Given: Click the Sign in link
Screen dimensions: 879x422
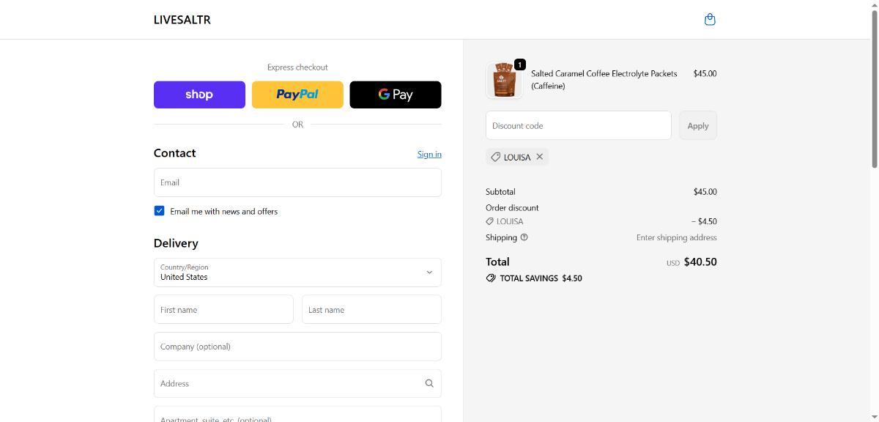Looking at the screenshot, I should coord(429,154).
